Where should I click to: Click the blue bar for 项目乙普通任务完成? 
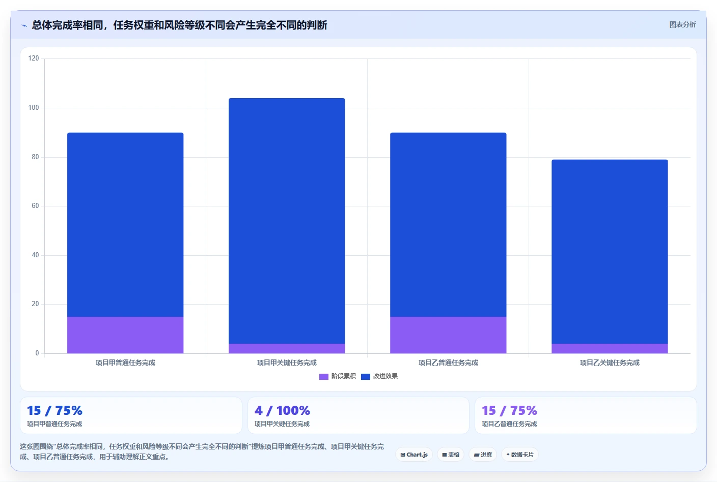click(x=448, y=225)
